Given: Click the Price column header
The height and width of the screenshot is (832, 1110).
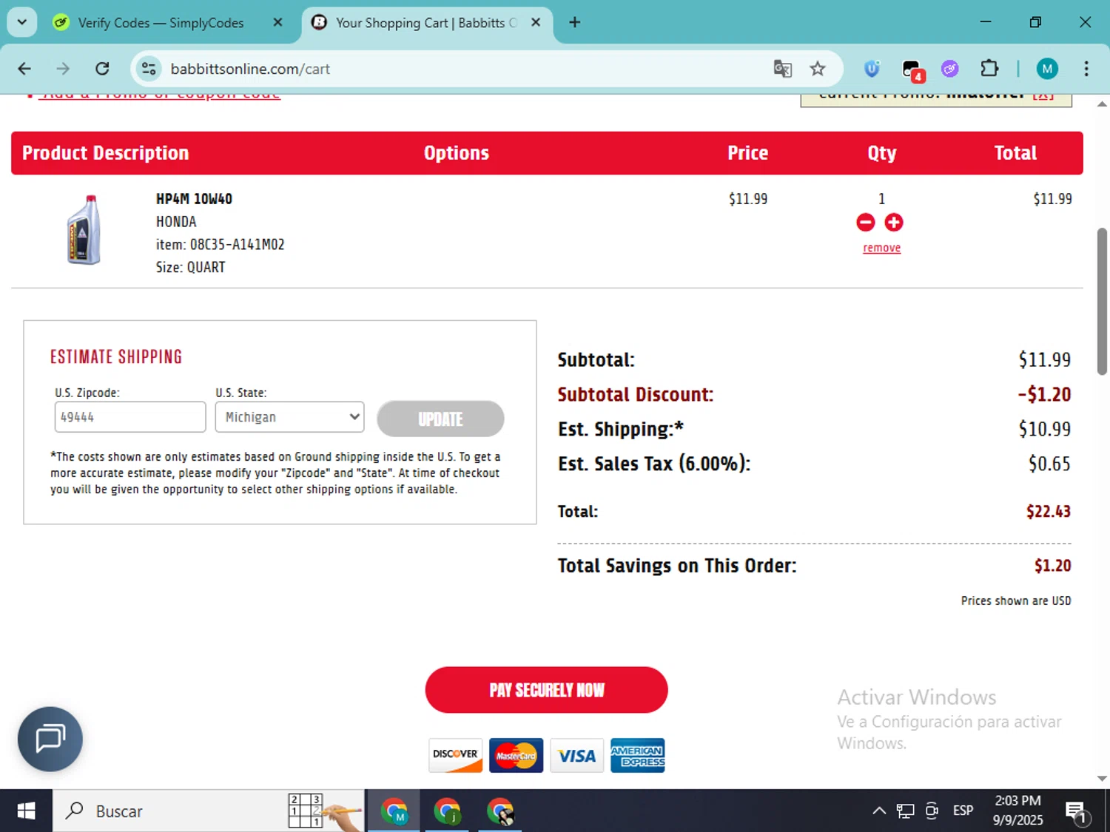Looking at the screenshot, I should [x=747, y=153].
